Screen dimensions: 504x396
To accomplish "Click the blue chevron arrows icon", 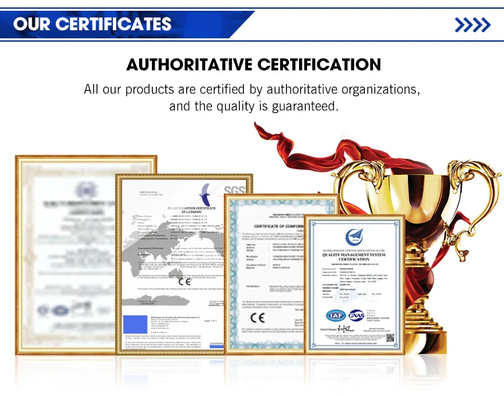I will pos(472,25).
